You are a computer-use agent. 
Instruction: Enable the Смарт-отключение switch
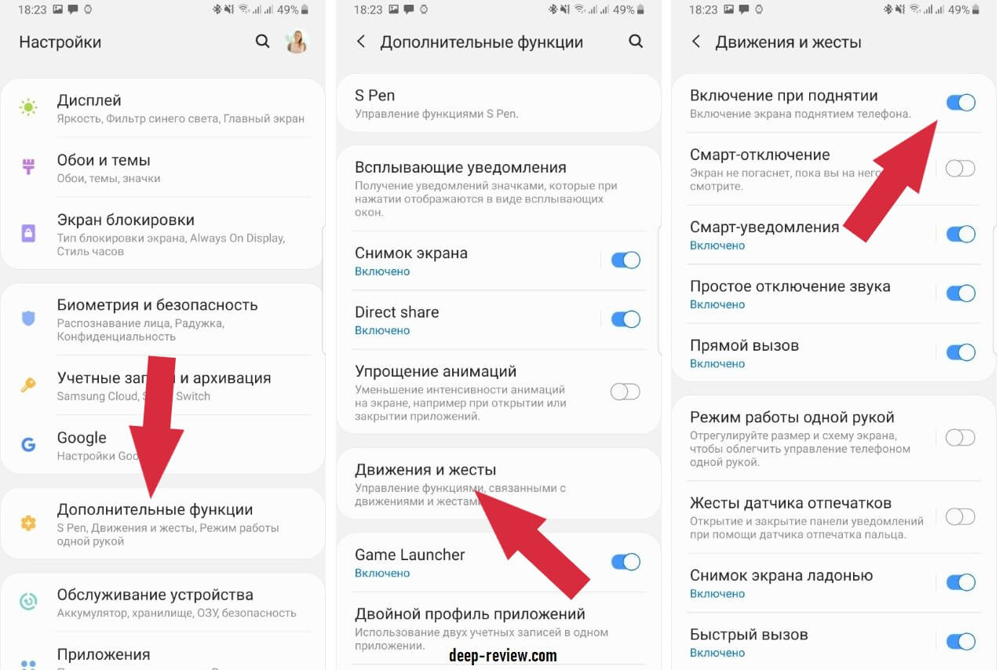(x=961, y=168)
